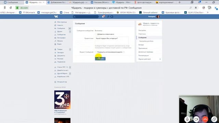This screenshot has height=123, width=219.
Task: Click the magnifier icon in address bar
Action: coord(191,8)
